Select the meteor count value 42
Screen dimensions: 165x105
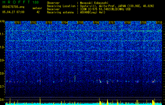pos(38,12)
